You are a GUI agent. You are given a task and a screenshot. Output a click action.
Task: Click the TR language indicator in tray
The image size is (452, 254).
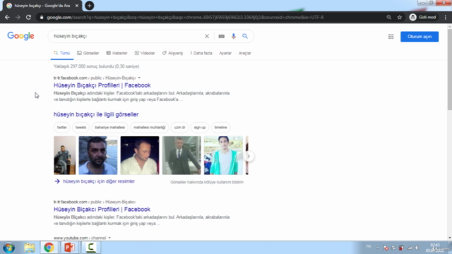tap(368, 247)
